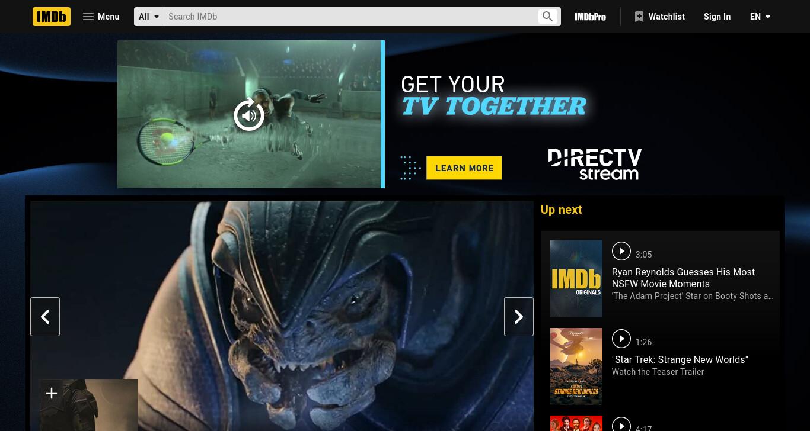Expand the EN language dropdown
The image size is (810, 431).
[760, 17]
